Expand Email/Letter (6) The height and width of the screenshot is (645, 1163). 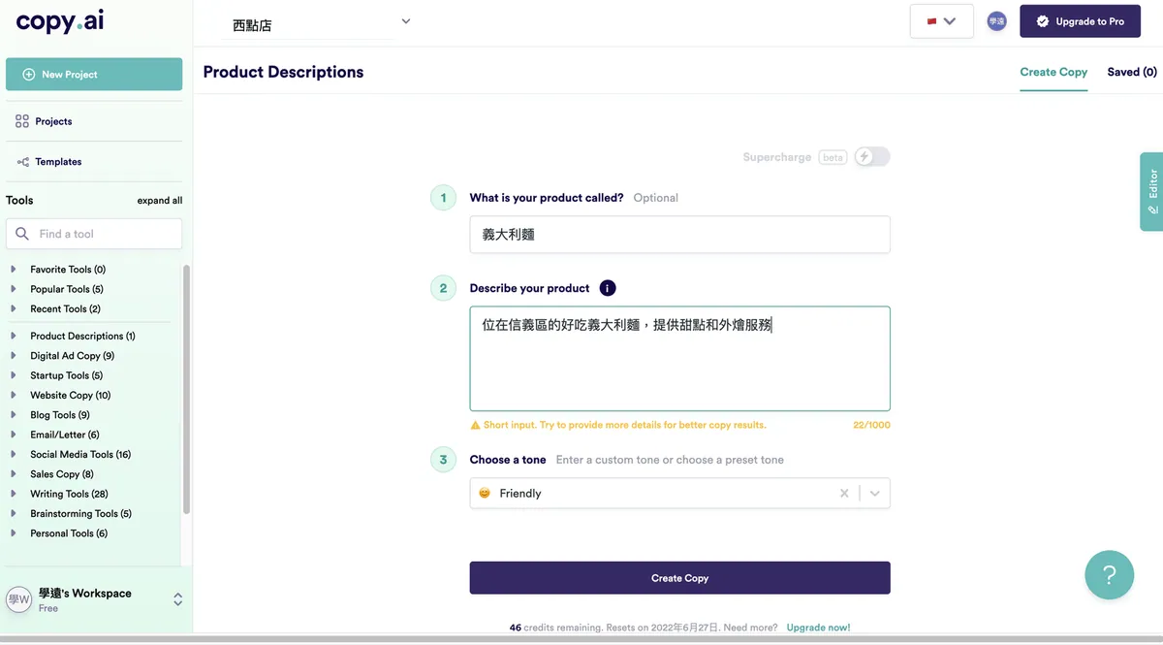65,435
